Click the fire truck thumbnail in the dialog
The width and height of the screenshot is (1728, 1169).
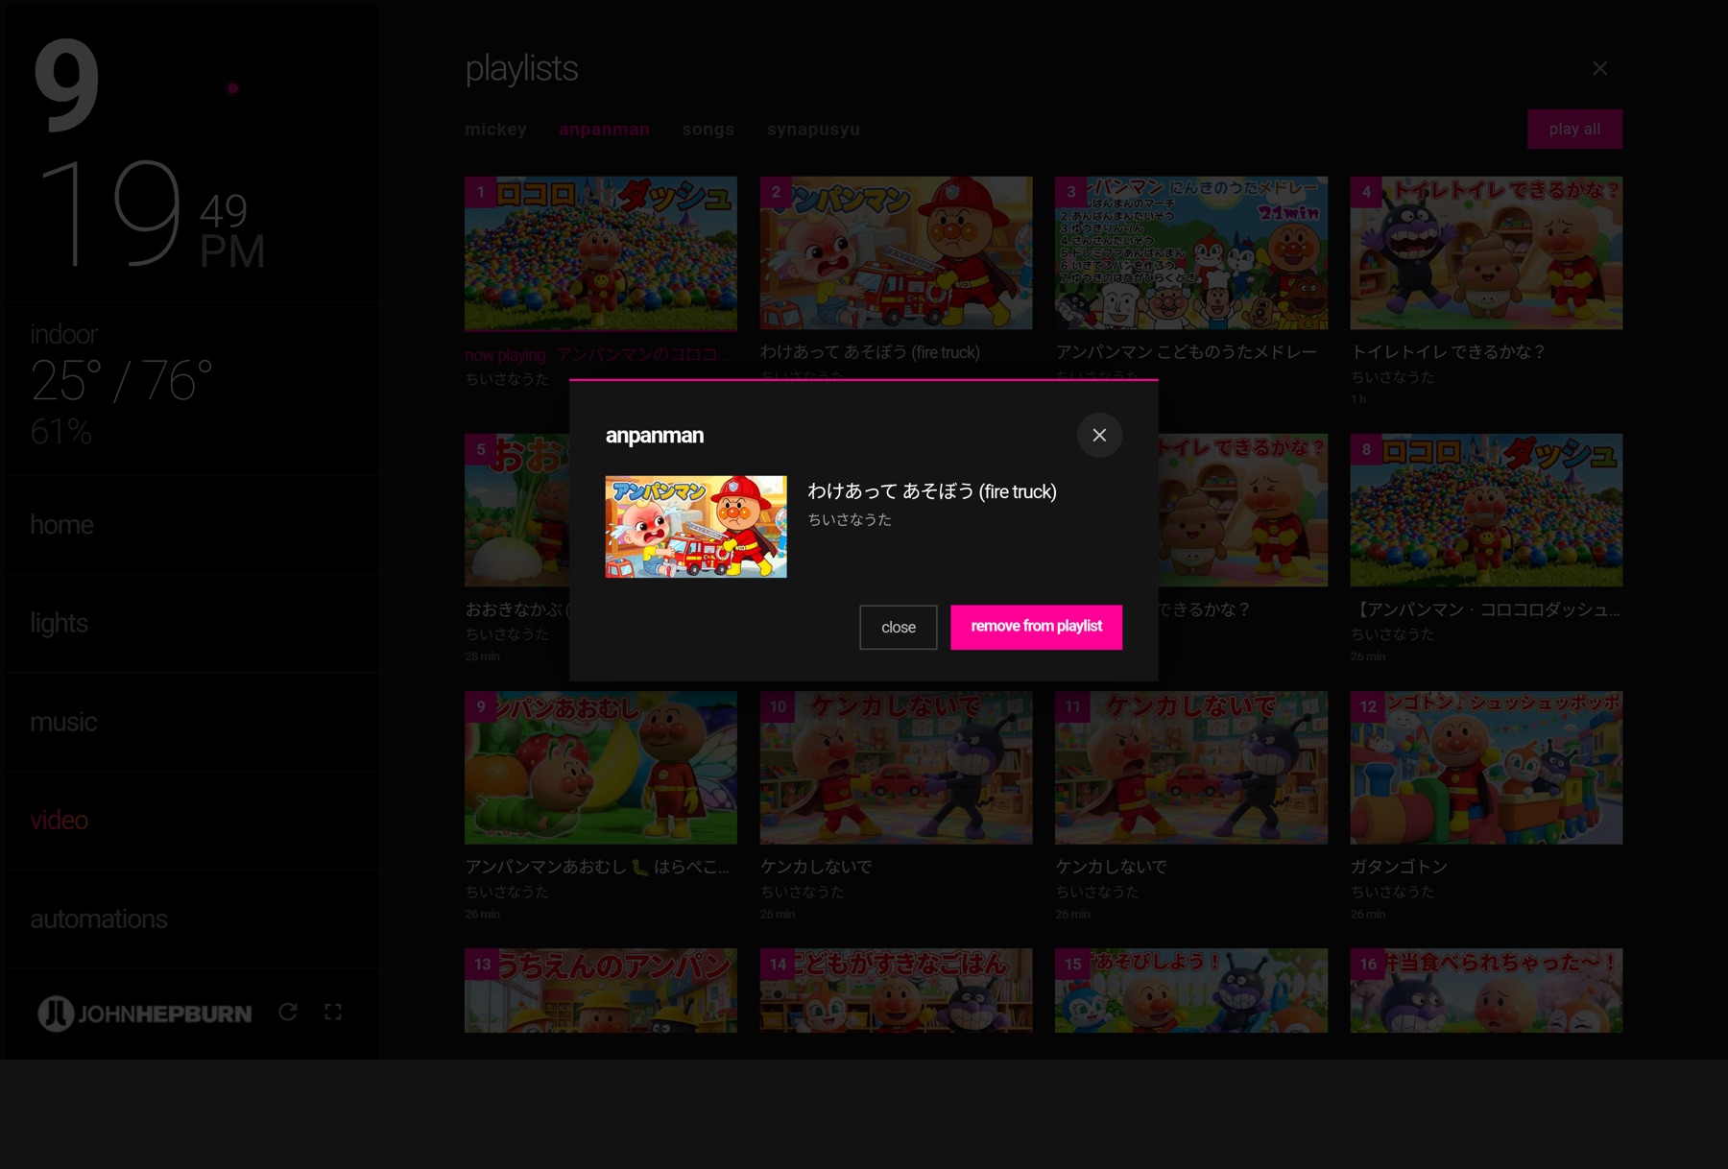click(696, 527)
